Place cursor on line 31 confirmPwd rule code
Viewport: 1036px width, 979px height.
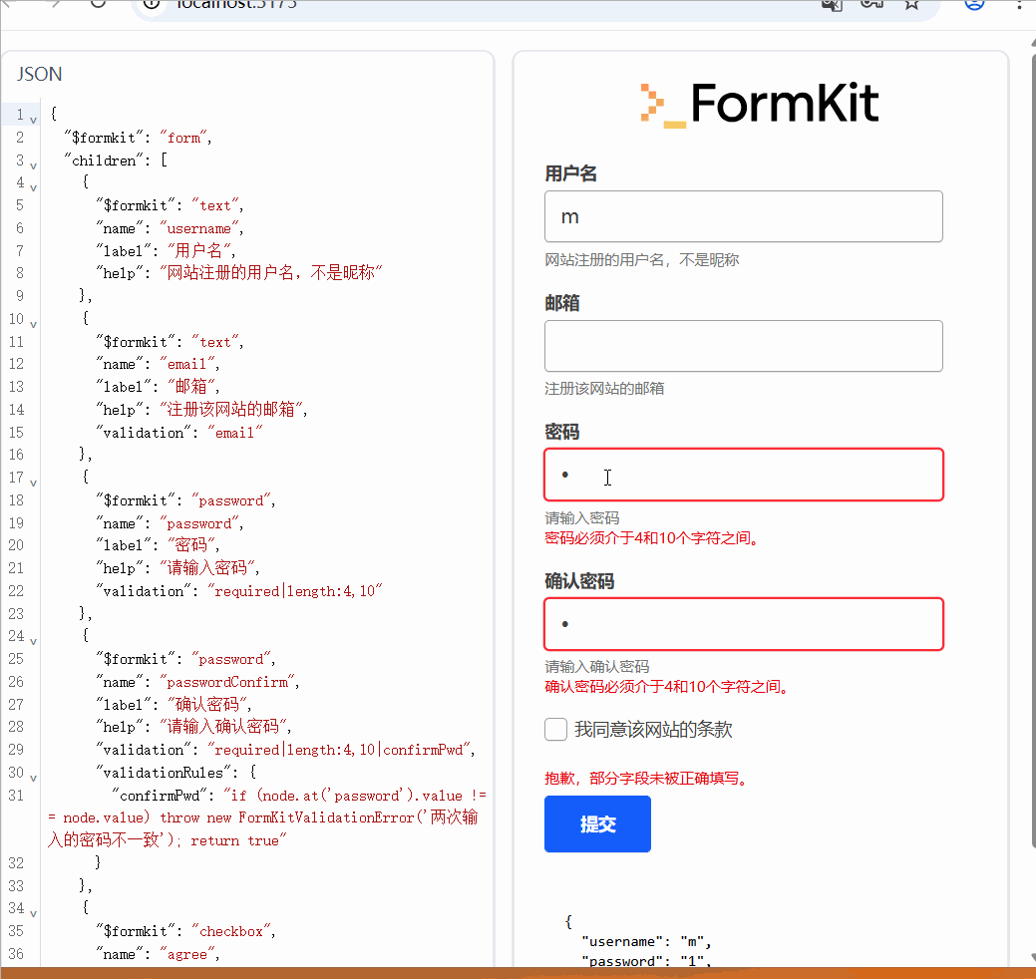pyautogui.click(x=267, y=817)
